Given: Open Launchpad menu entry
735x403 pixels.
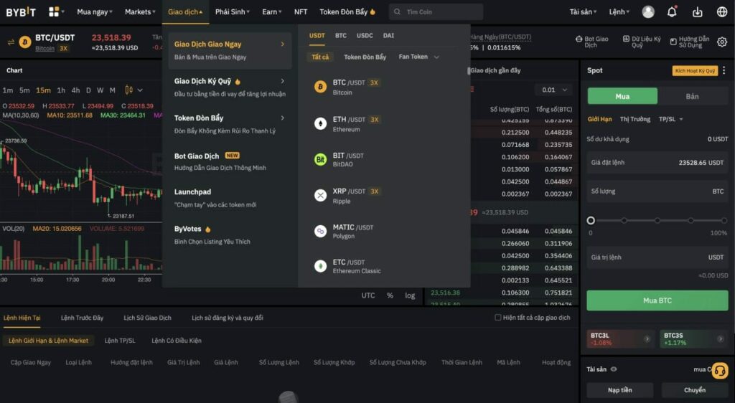Looking at the screenshot, I should [230, 198].
